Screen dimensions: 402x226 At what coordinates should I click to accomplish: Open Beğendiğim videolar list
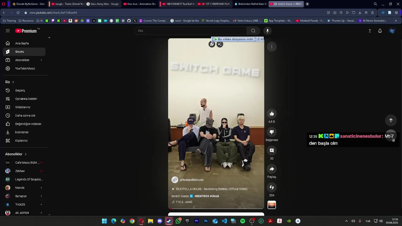click(x=24, y=124)
